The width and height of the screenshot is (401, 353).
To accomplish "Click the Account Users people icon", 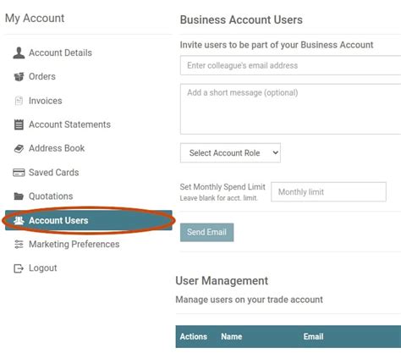I will (19, 220).
